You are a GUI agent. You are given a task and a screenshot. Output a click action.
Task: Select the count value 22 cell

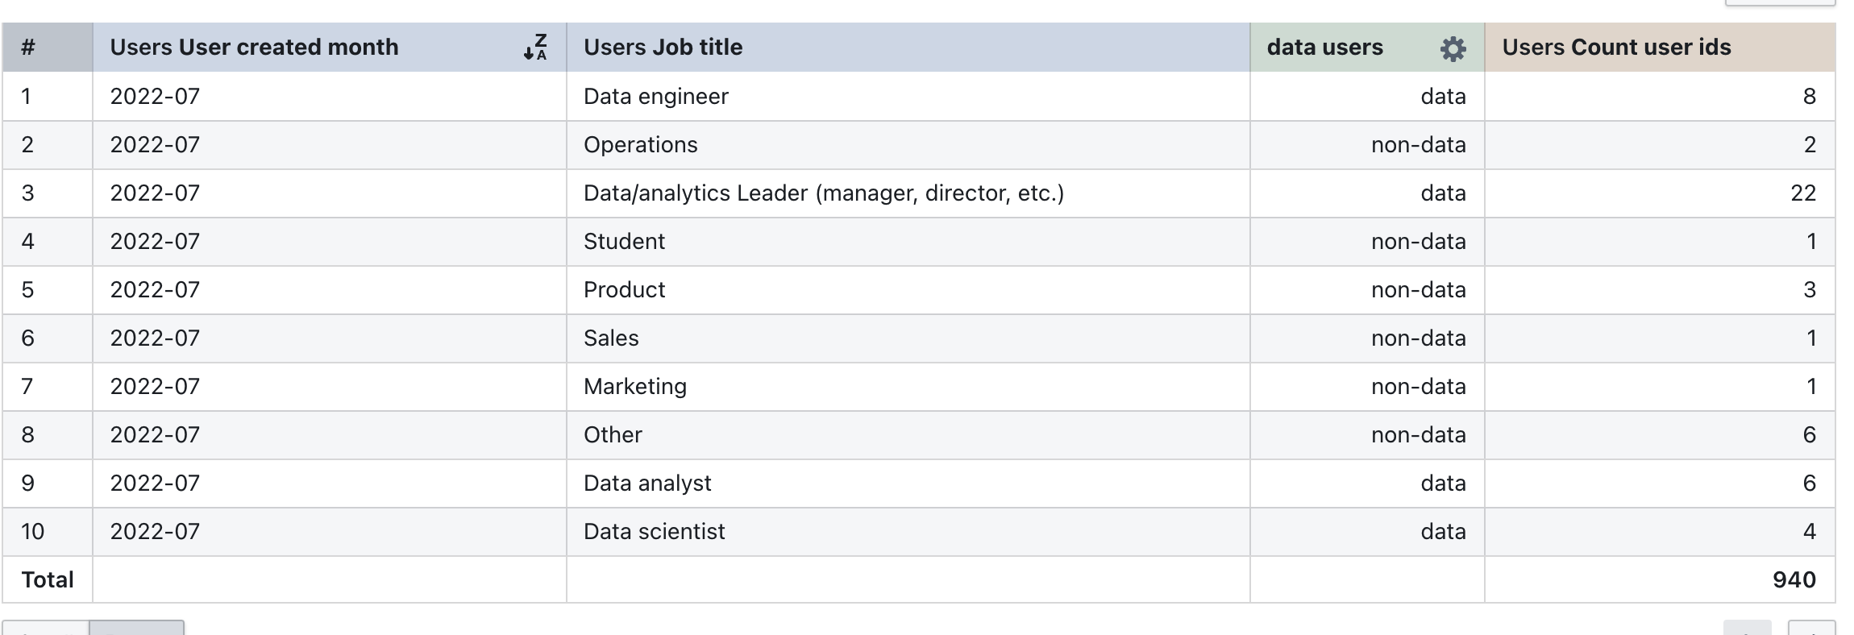[x=1802, y=193]
